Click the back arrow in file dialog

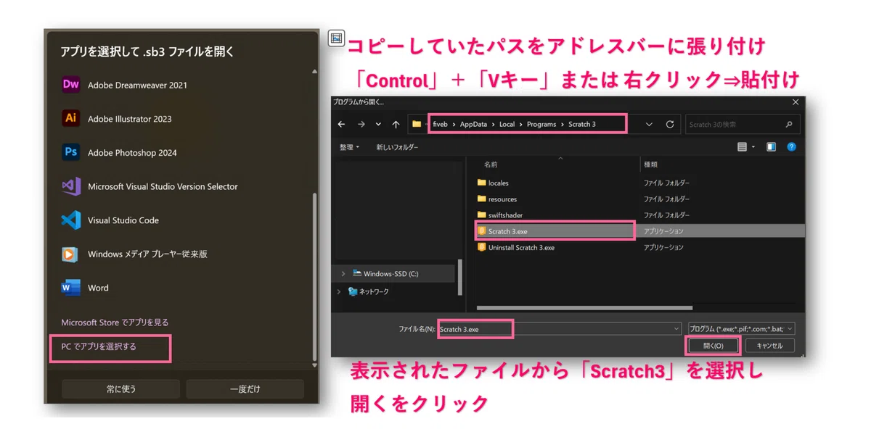[341, 124]
